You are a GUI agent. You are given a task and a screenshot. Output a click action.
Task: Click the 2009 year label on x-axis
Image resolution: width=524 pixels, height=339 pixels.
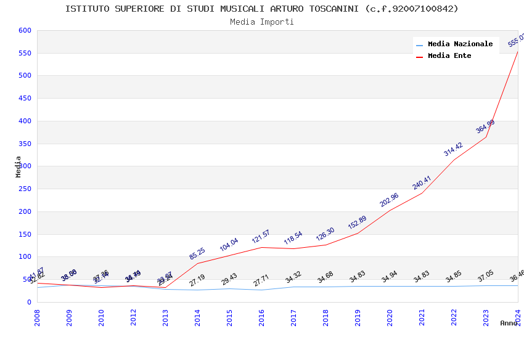[69, 317]
